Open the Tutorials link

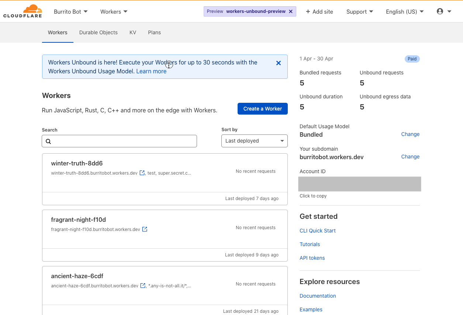click(310, 244)
